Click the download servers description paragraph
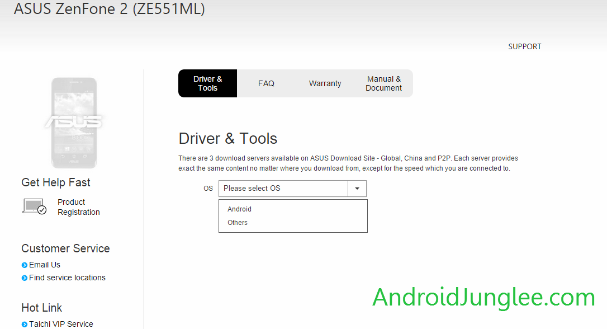607x329 pixels. pos(348,163)
